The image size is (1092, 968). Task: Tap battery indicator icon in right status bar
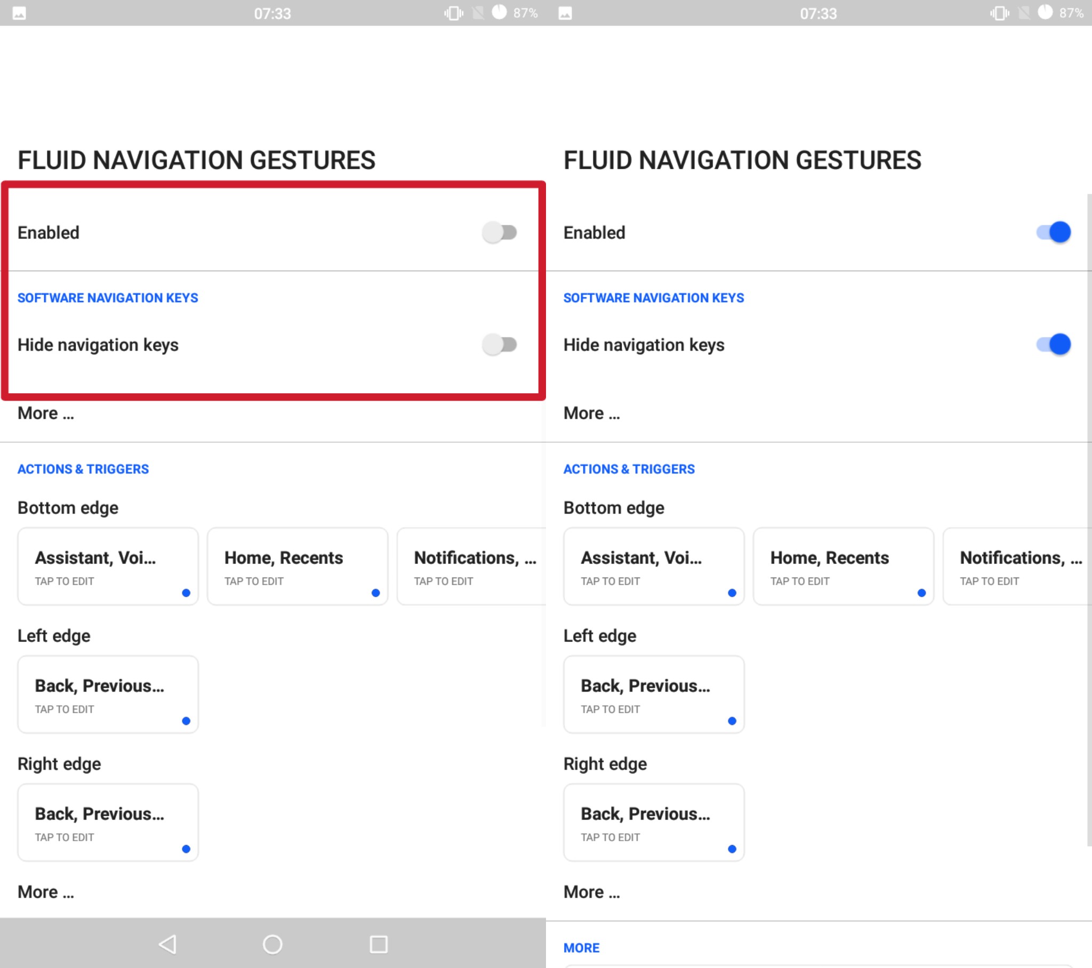coord(1045,12)
